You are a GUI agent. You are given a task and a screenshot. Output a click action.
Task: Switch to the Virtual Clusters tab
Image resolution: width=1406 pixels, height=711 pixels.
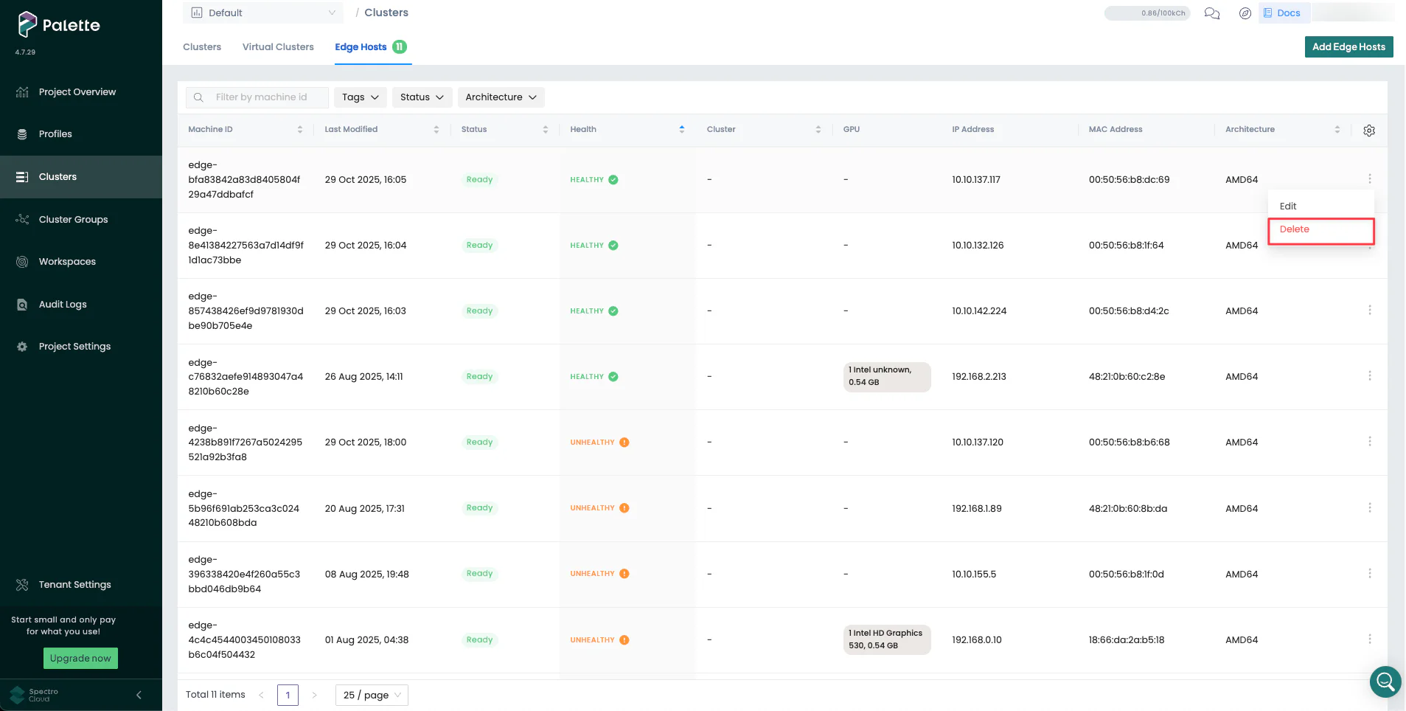point(278,46)
